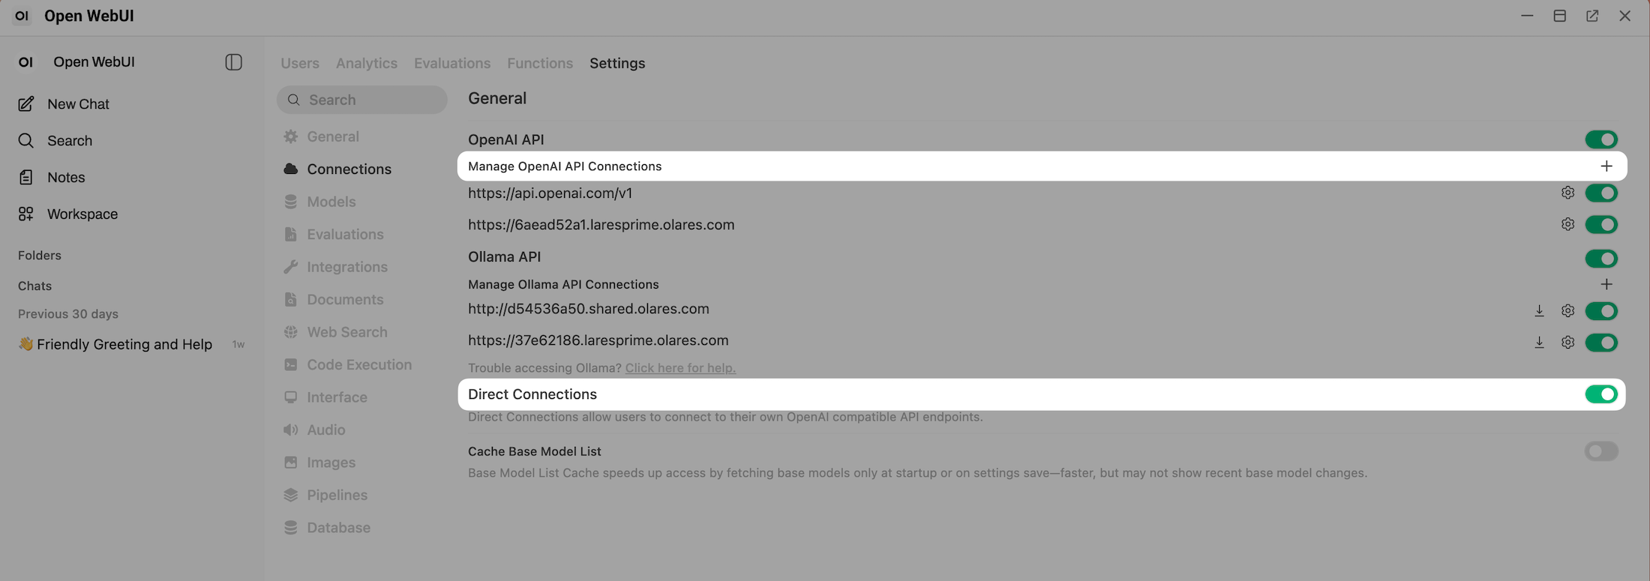Click the Models stack icon
The image size is (1650, 581).
pyautogui.click(x=291, y=202)
